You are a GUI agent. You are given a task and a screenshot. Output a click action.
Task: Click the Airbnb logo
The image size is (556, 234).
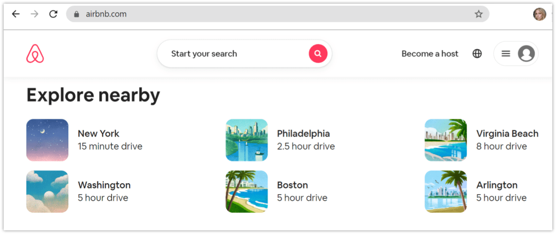pos(35,53)
